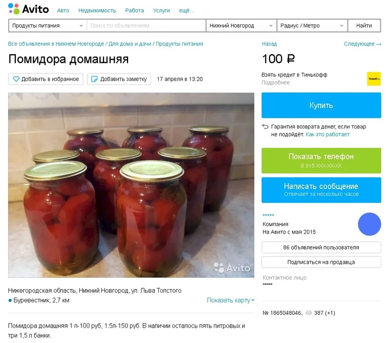Viewport: 387px width, 343px height.
Task: Click the heart icon for favorites
Action: pos(16,79)
